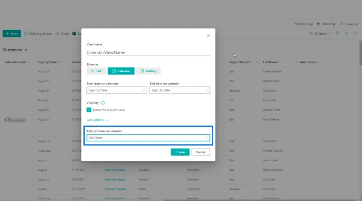This screenshot has width=362, height=201.
Task: Open Beamer's Paradise link
Action: pos(116,189)
